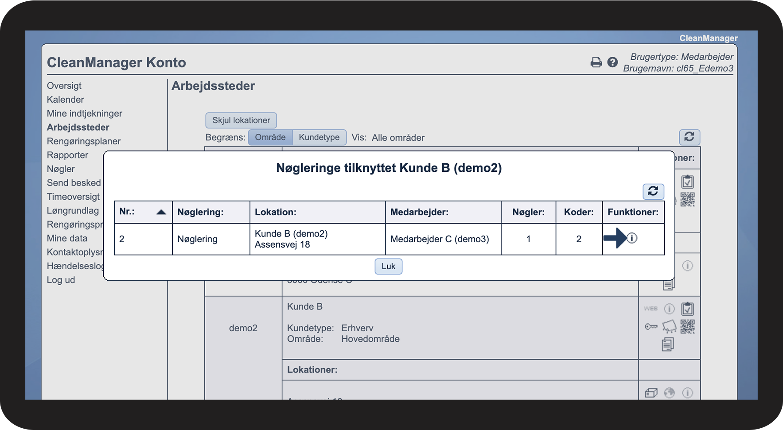Click the key icon for Kunde B
The height and width of the screenshot is (430, 783).
[x=651, y=327]
